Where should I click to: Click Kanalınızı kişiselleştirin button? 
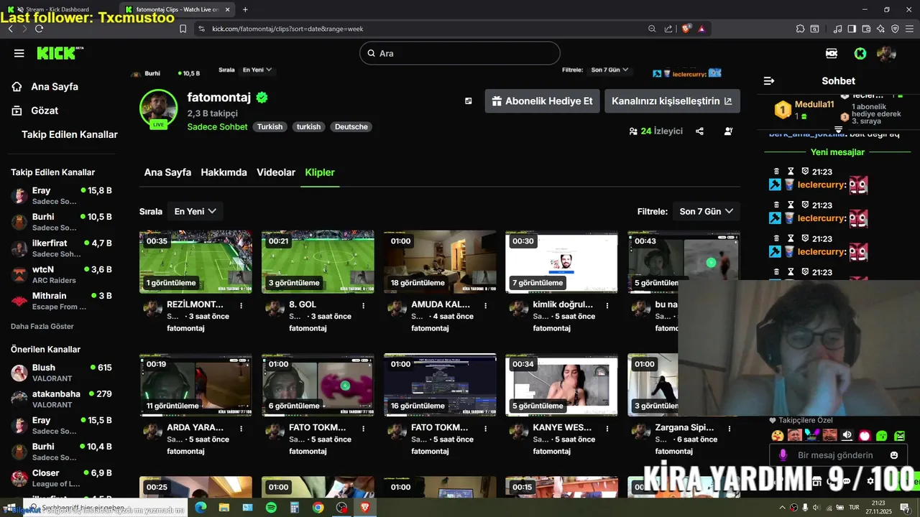pos(672,101)
